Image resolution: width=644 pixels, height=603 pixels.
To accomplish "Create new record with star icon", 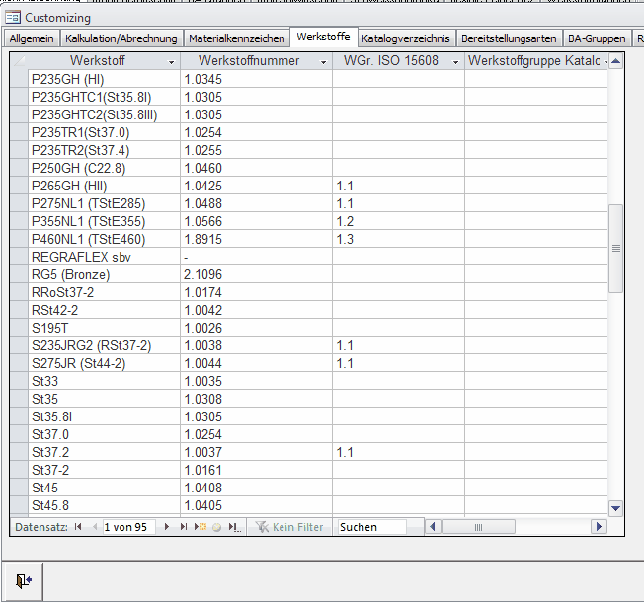I will tap(201, 527).
